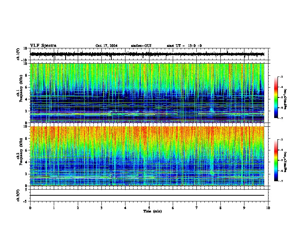Viewport: 302px width, 233px height.
Task: Click the time axis tick label "5"
Action: (x=149, y=208)
